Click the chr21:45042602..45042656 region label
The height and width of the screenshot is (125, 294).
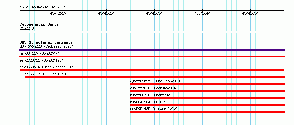point(44,7)
